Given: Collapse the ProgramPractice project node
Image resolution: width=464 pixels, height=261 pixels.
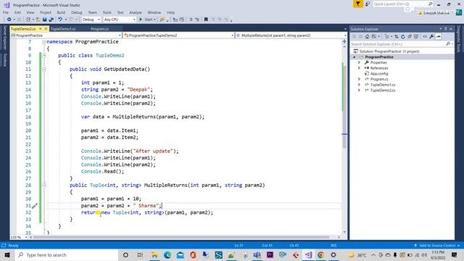Looking at the screenshot, I should click(x=355, y=57).
